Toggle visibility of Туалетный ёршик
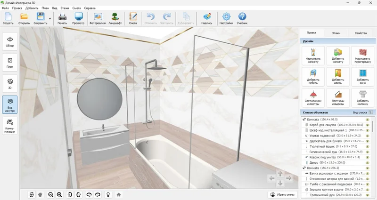 pos(368,146)
